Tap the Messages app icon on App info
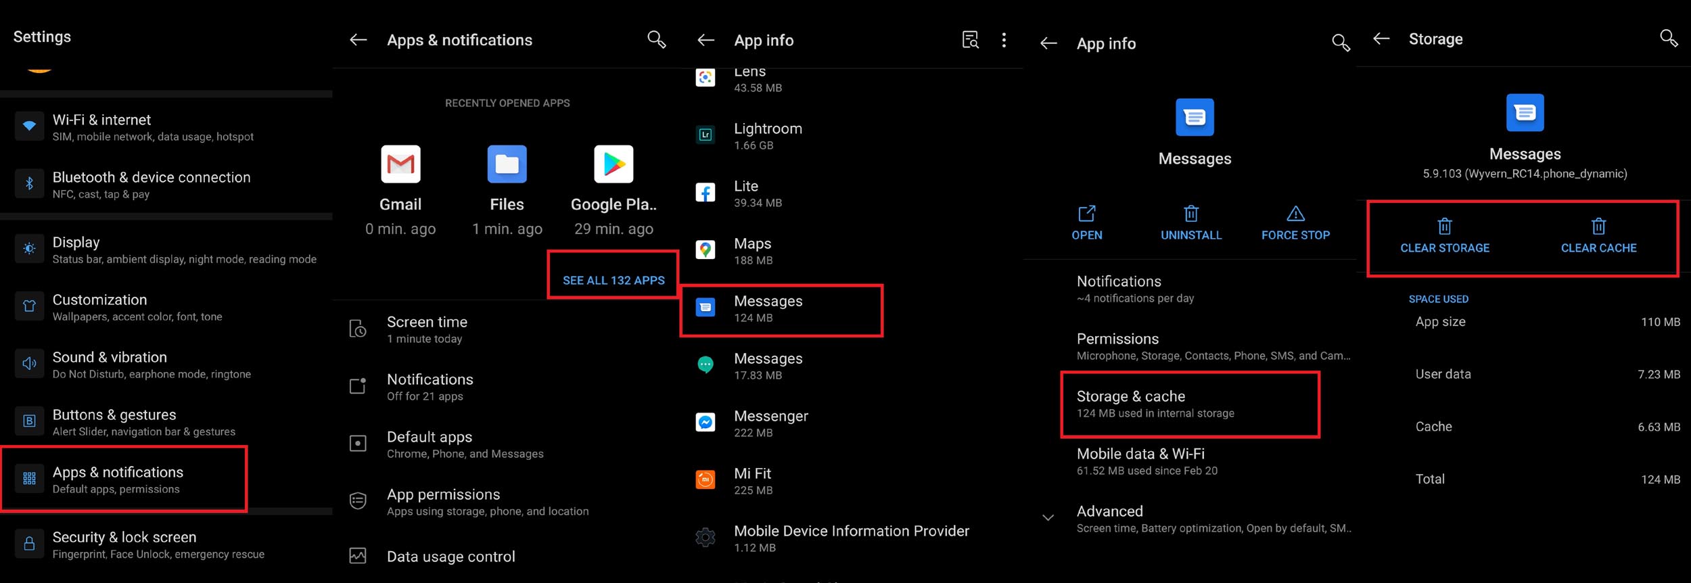Screen dimensions: 1691x583 coord(1195,117)
